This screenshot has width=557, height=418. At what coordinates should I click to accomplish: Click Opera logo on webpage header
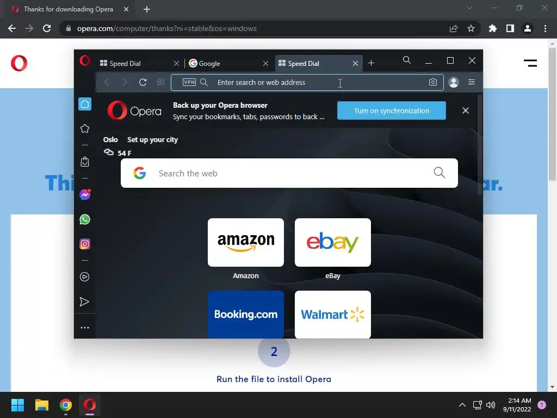19,63
